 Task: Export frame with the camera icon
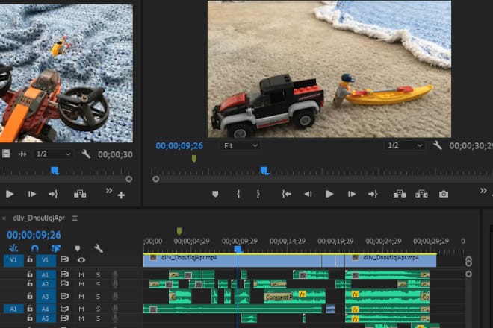(444, 195)
